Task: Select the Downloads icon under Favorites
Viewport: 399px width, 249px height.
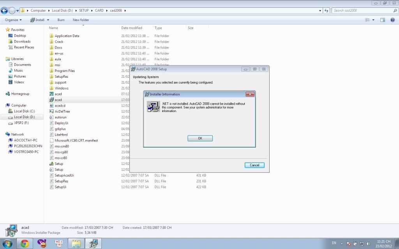Action: [11, 41]
